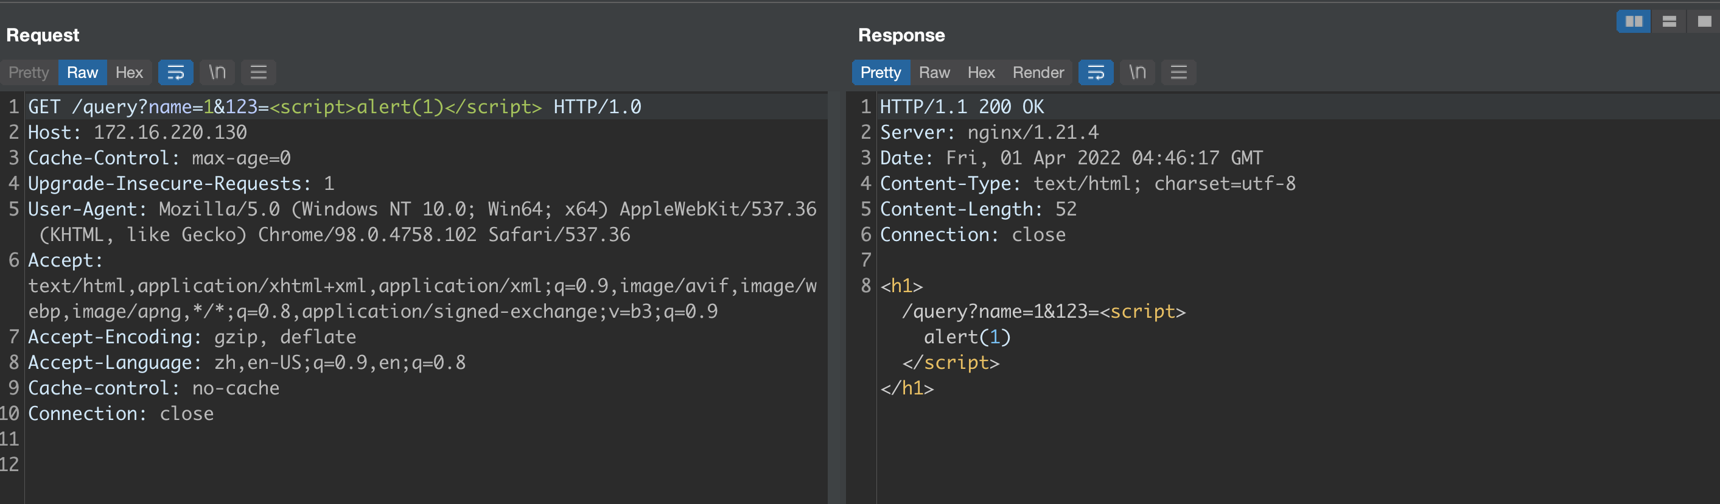Screen dimensions: 1720x504
Task: Click the closing </script> tag in response
Action: coord(951,363)
